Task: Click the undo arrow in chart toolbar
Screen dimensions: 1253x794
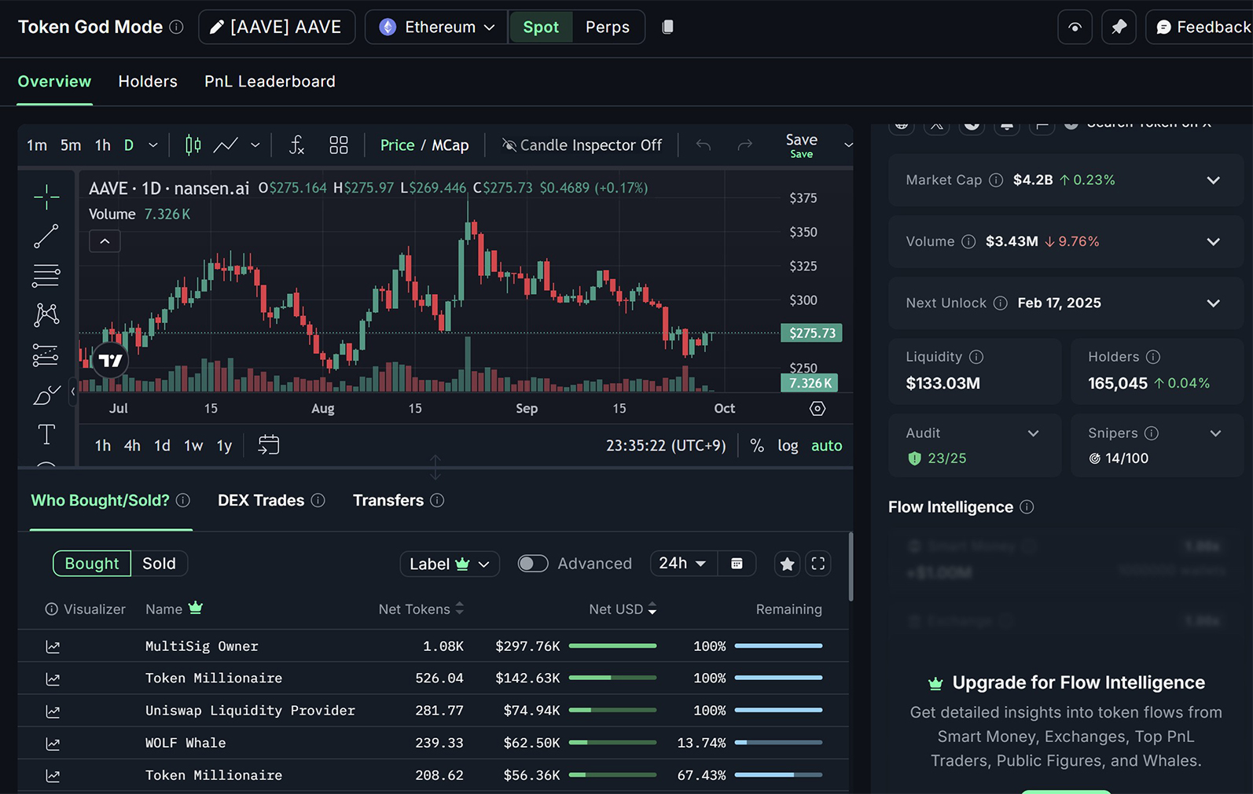Action: coord(704,145)
